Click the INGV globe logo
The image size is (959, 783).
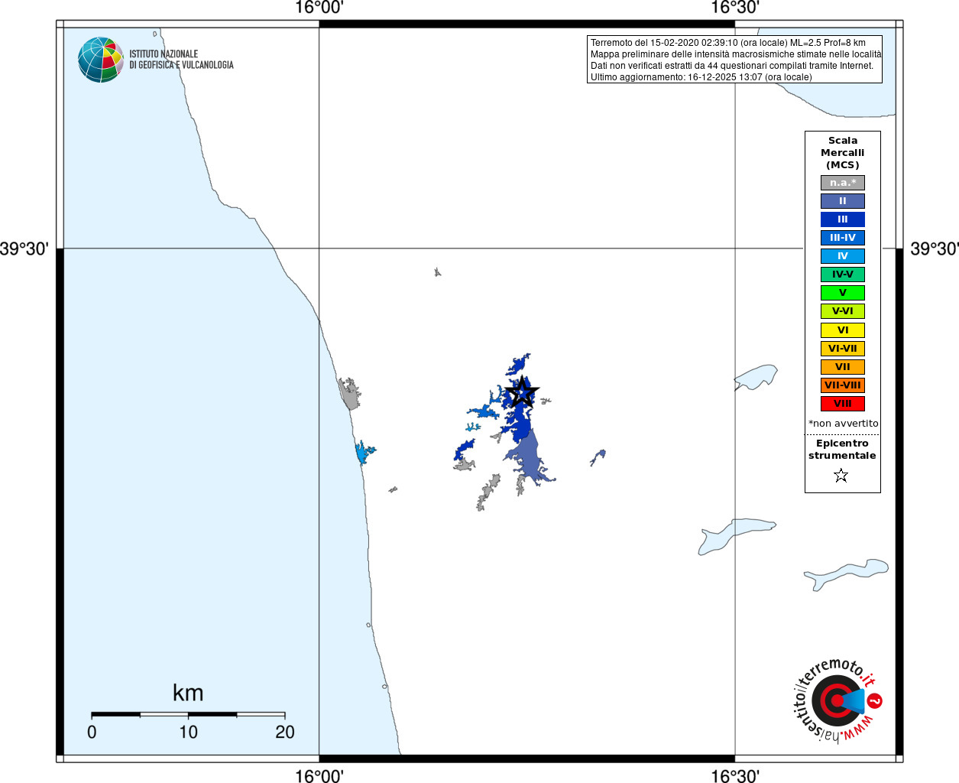[101, 60]
